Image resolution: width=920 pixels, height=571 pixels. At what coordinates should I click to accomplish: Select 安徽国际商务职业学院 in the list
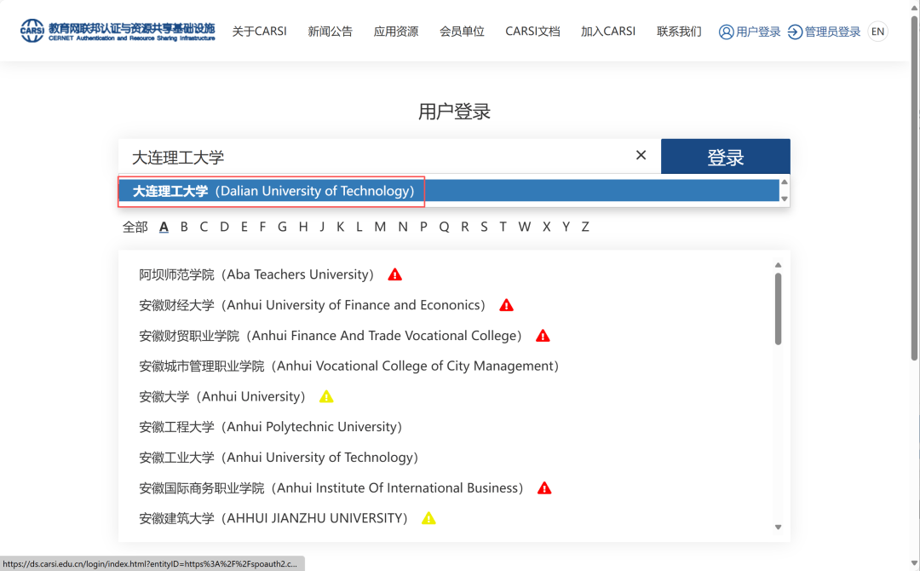pyautogui.click(x=331, y=488)
